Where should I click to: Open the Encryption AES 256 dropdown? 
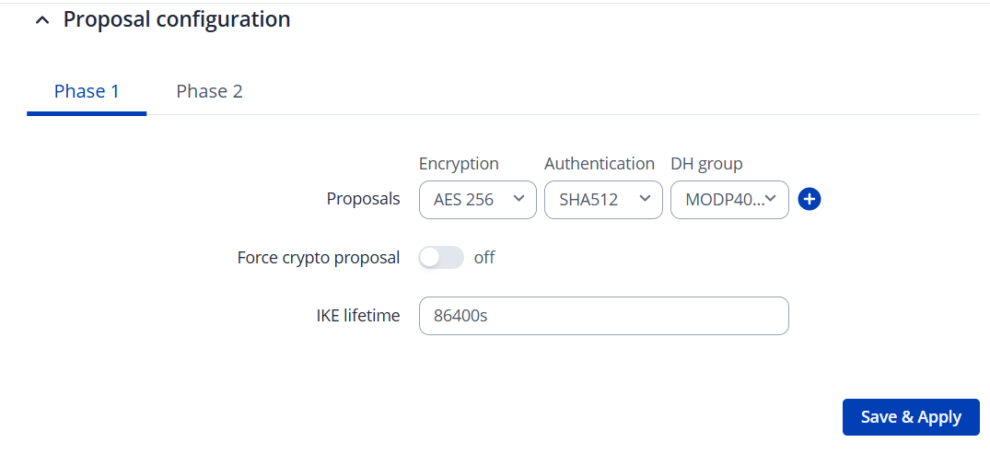coord(477,199)
